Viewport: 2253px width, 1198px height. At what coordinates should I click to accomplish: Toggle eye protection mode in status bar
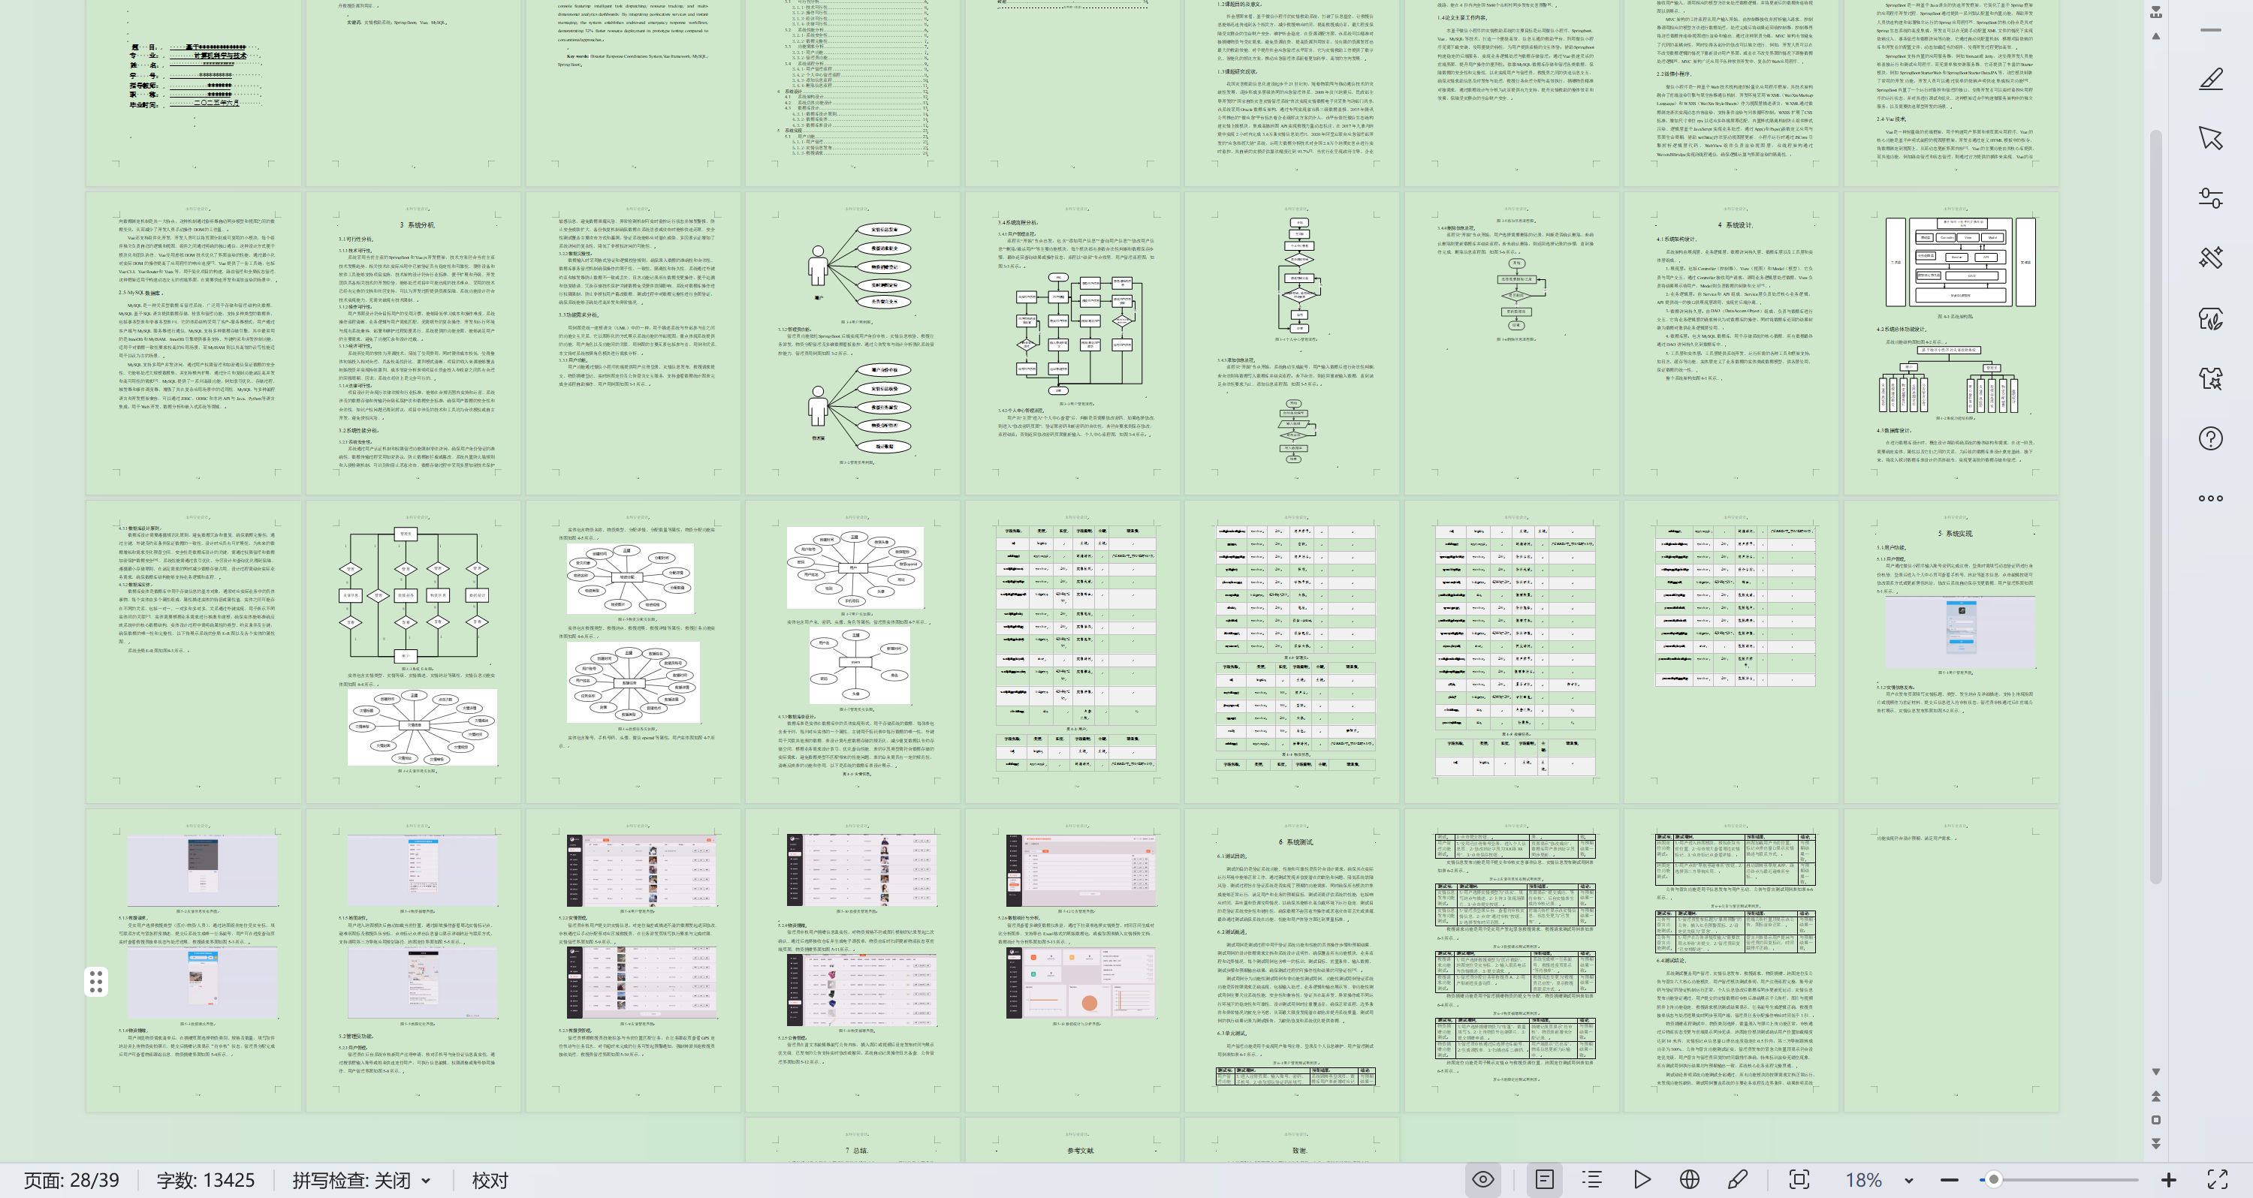click(1483, 1180)
